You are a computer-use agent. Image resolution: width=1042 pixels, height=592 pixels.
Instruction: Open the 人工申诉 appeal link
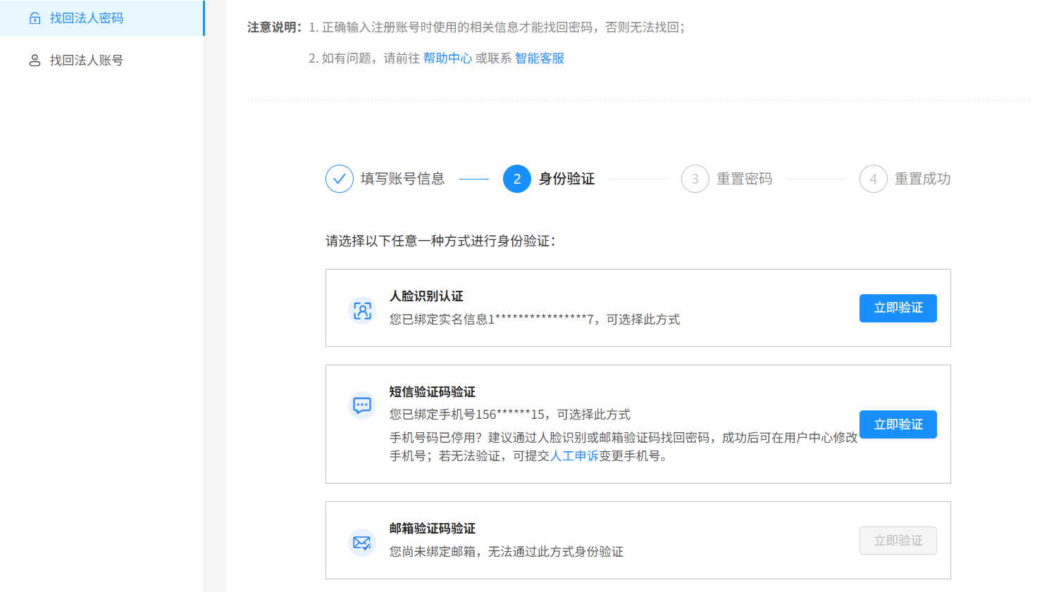[x=573, y=456]
